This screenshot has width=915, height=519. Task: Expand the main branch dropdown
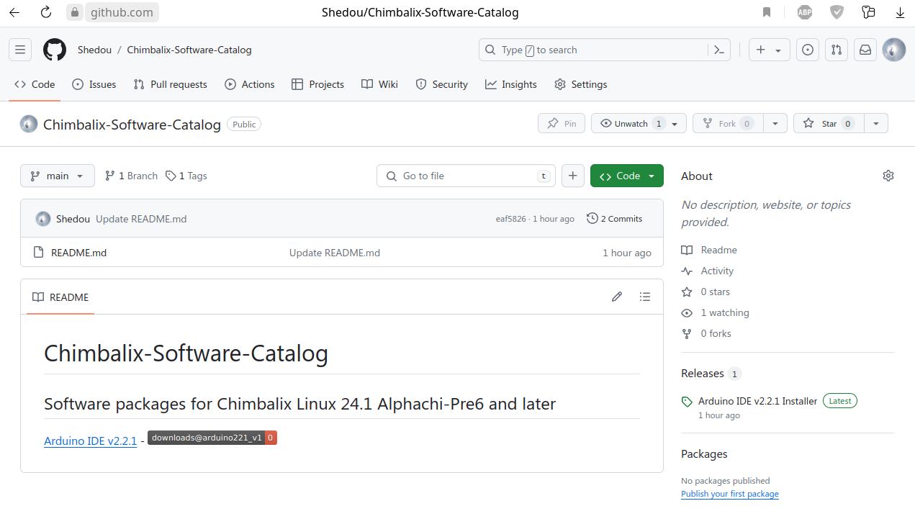(x=58, y=176)
